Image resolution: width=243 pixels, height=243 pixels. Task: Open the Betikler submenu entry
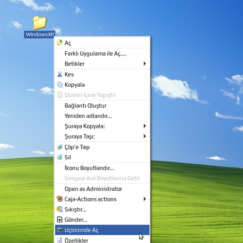[102, 64]
